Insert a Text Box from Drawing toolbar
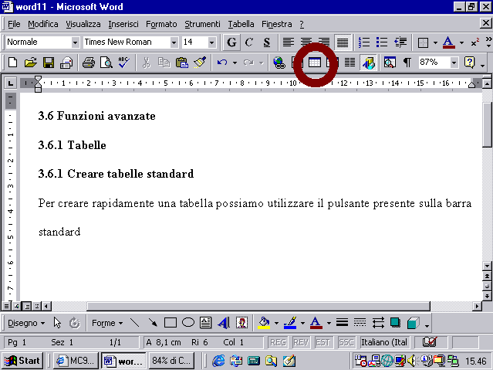Screen dimensions: 493x370 click(x=205, y=323)
